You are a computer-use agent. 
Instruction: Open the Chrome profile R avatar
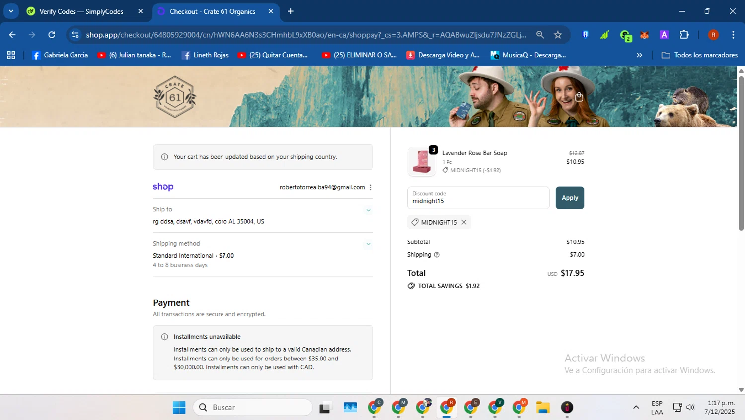pos(713,35)
